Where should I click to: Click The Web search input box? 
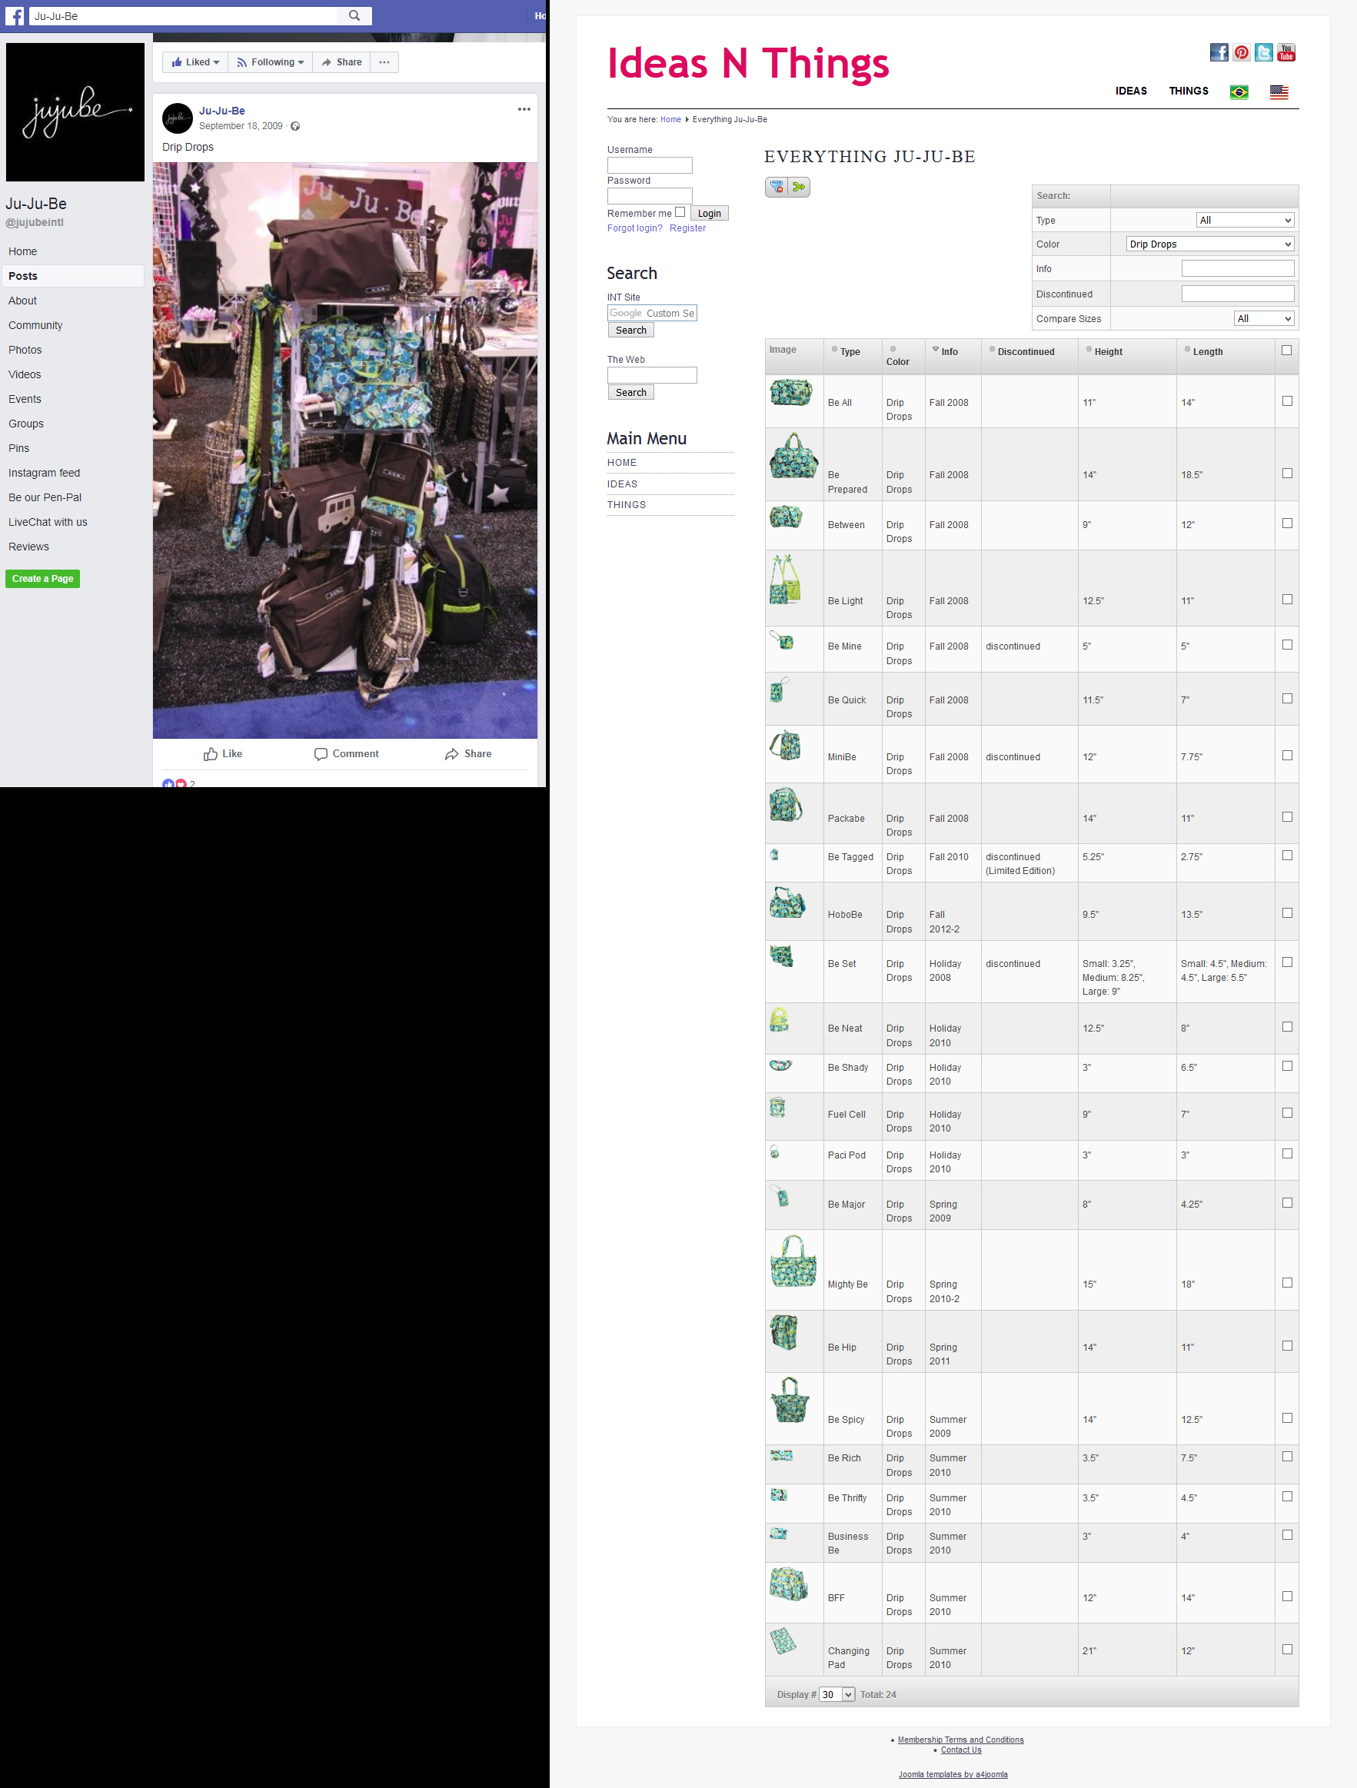[652, 375]
